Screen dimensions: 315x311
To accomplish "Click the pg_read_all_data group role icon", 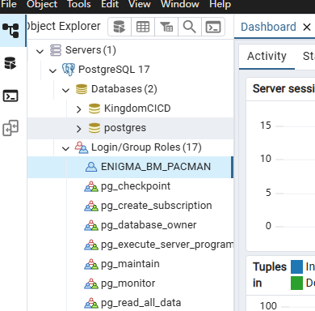I will 91,303.
